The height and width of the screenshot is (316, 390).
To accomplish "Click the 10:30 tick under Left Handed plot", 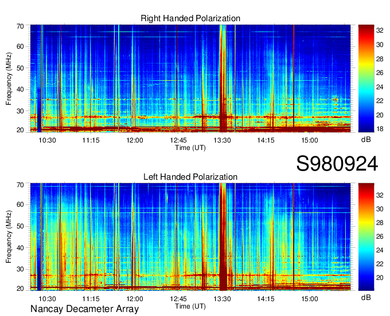I will click(47, 299).
